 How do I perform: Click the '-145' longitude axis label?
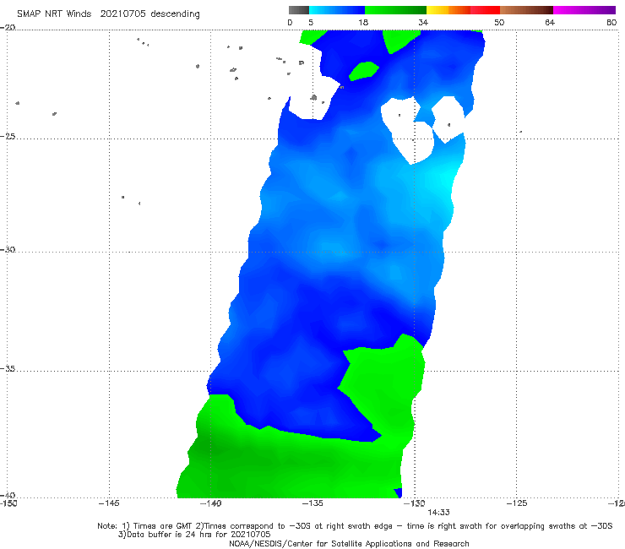coord(109,503)
